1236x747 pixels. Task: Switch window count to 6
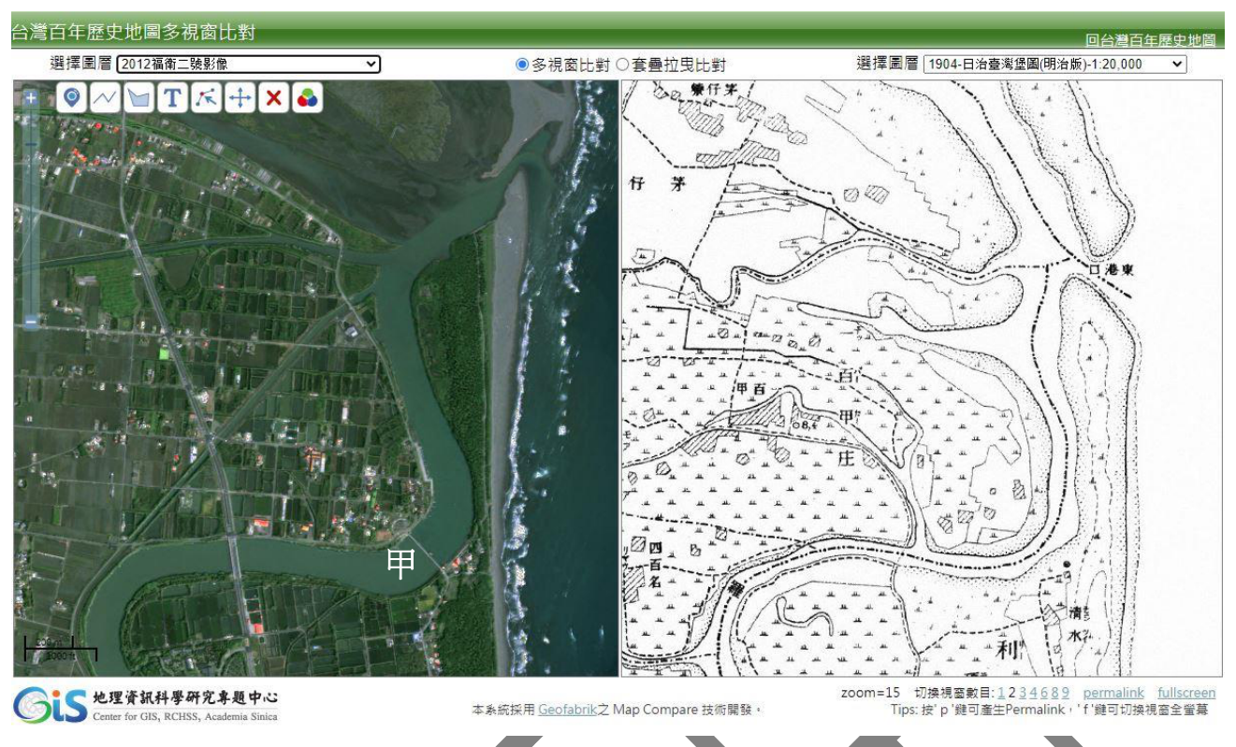(1043, 693)
